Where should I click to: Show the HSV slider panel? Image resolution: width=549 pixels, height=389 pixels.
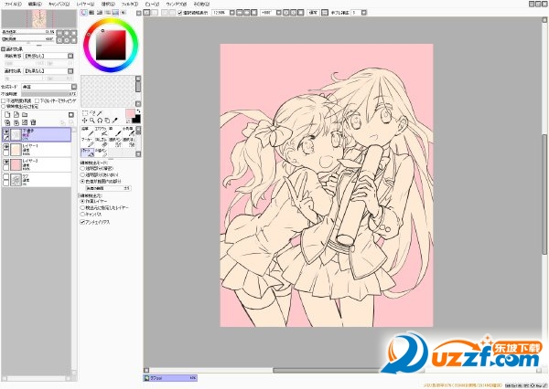point(100,13)
